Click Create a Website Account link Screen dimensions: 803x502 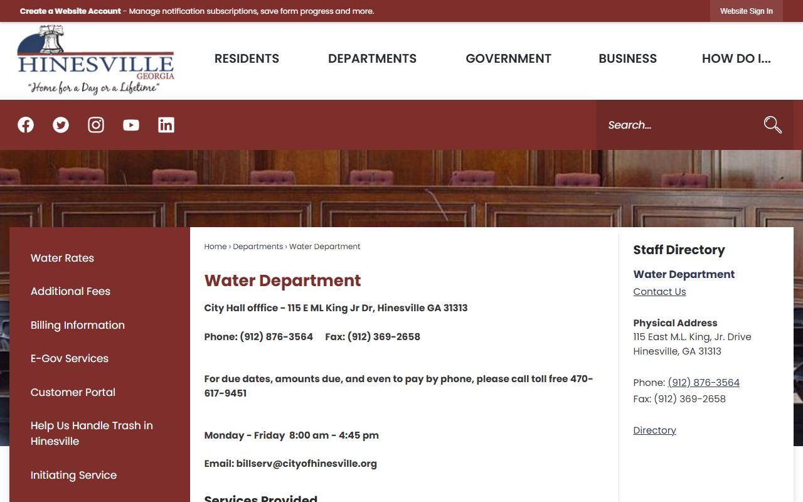tap(70, 11)
